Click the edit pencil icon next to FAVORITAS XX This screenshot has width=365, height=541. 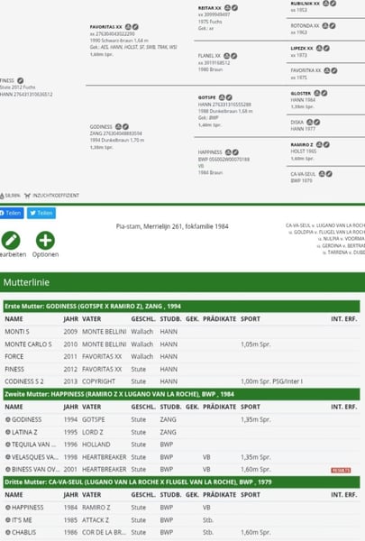click(135, 26)
